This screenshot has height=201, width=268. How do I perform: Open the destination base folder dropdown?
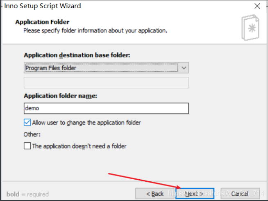click(x=106, y=68)
